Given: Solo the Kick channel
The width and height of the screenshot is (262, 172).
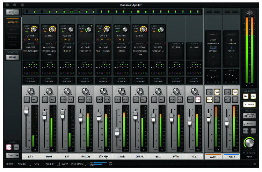Looking at the screenshot, I should click(27, 100).
